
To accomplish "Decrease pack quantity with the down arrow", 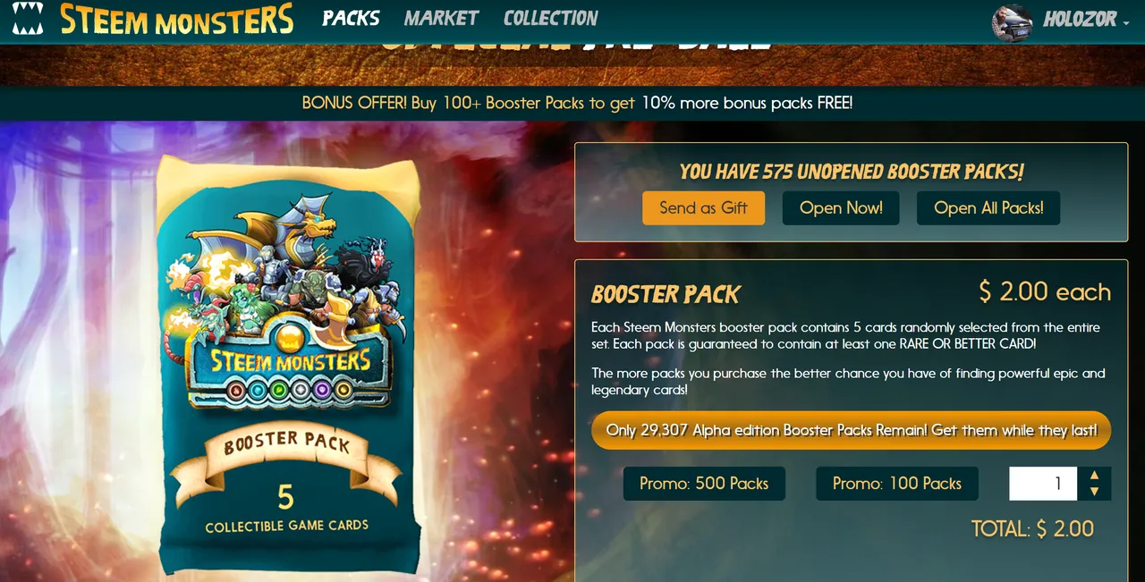I will pyautogui.click(x=1094, y=492).
